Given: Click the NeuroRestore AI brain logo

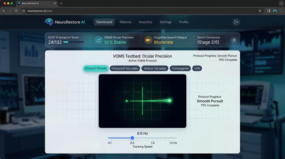Looking at the screenshot, I should 49,22.
